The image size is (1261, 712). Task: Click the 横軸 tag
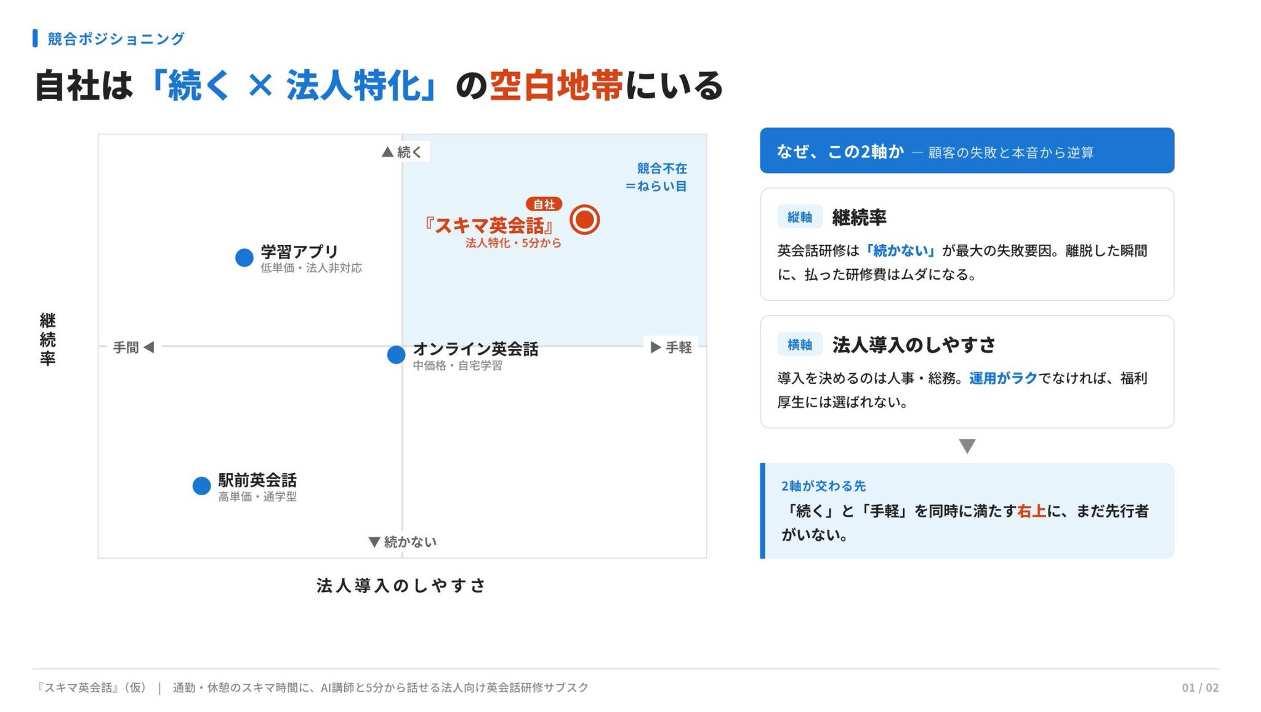(x=799, y=344)
